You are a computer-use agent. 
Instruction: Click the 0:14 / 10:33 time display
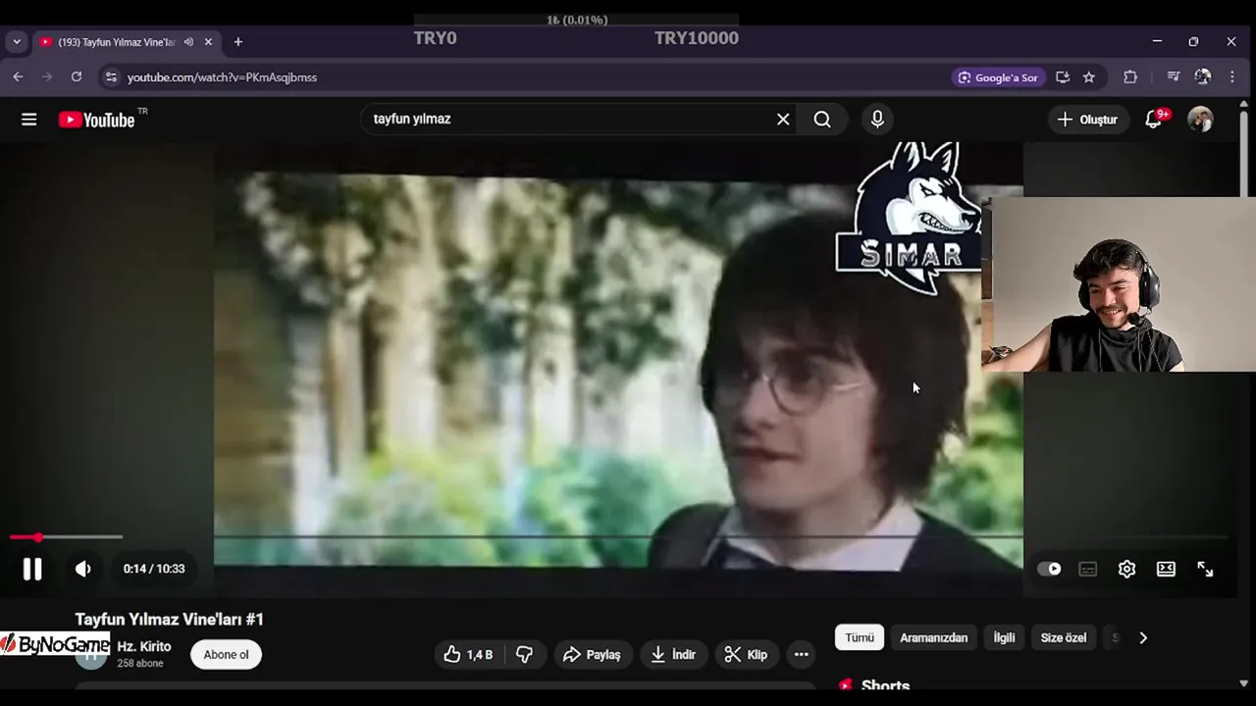click(x=154, y=569)
